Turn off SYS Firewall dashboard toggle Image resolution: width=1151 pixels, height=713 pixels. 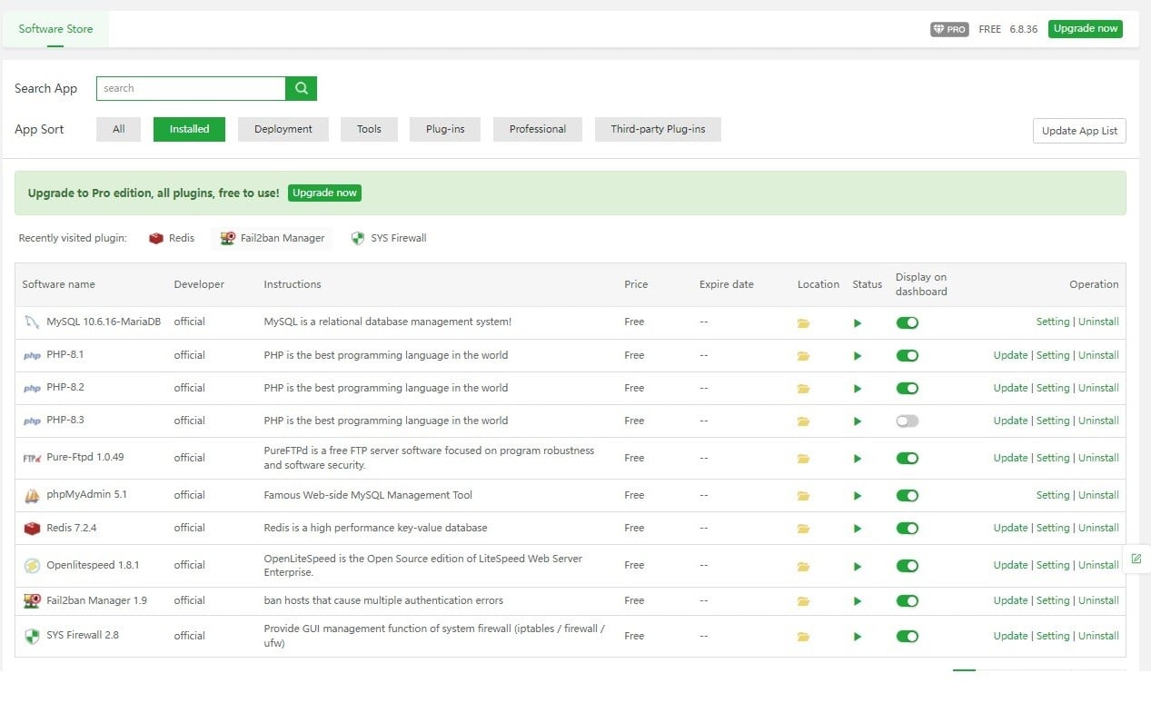[907, 636]
